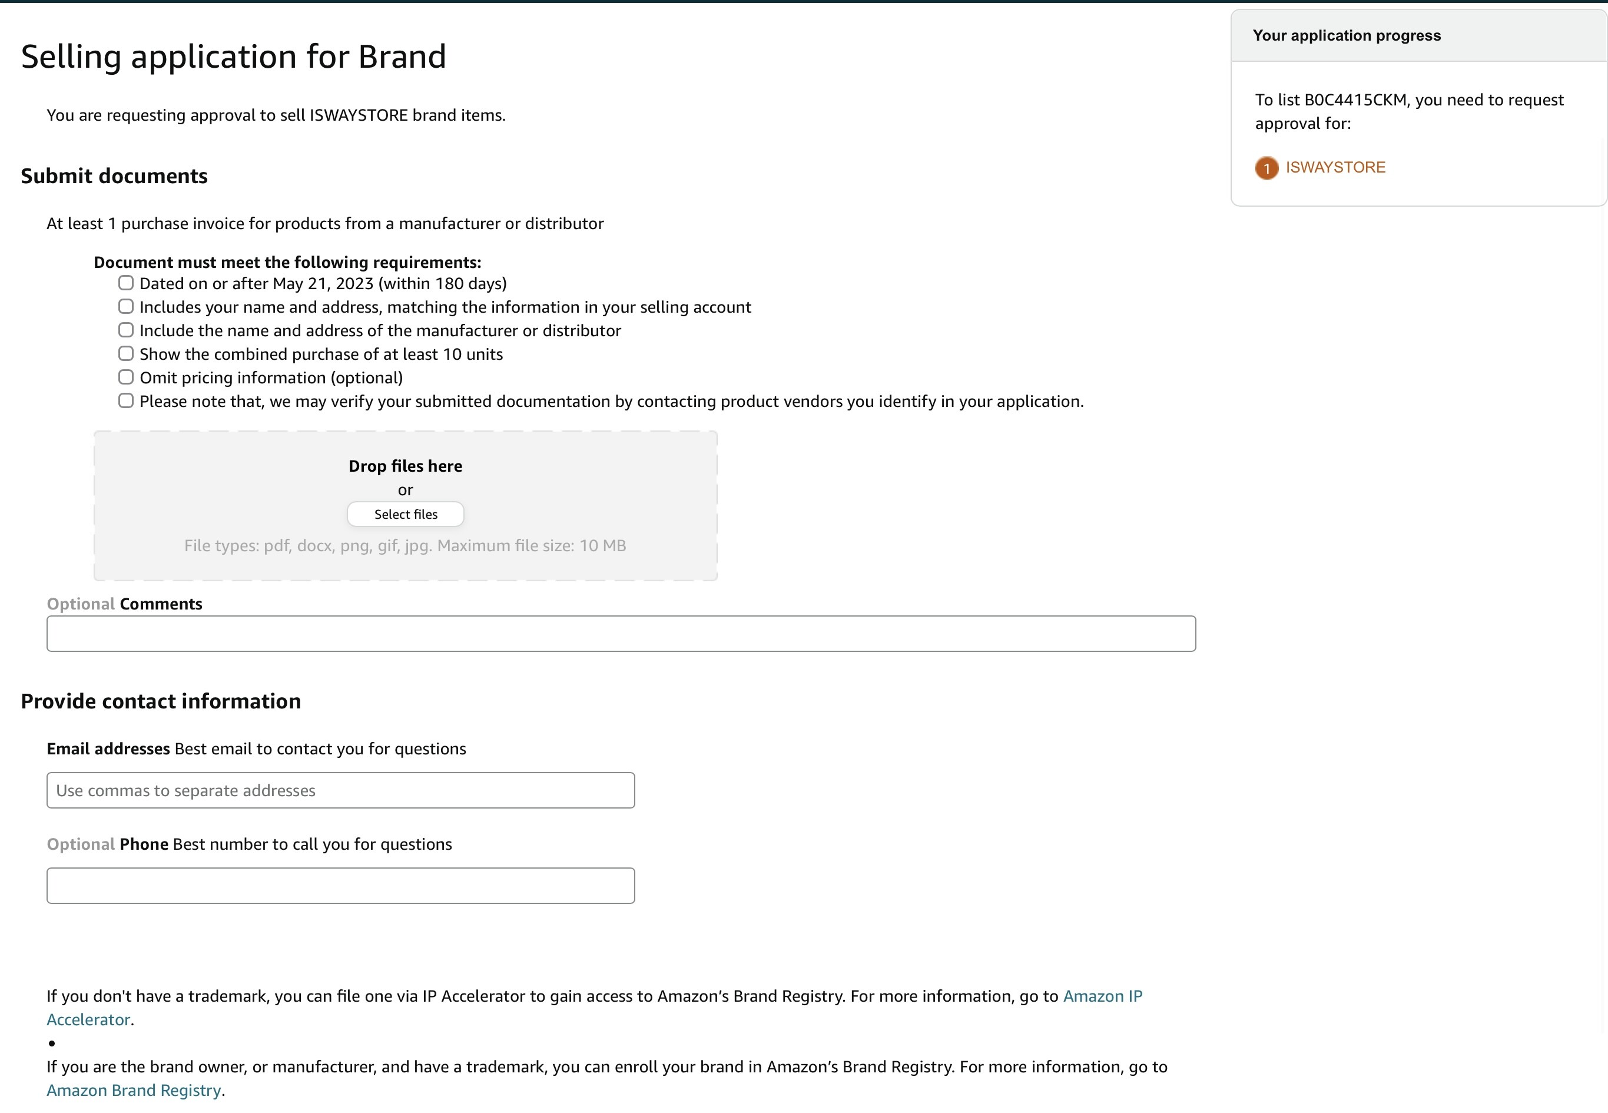Click the Email addresses input field
This screenshot has width=1608, height=1113.
tap(341, 790)
